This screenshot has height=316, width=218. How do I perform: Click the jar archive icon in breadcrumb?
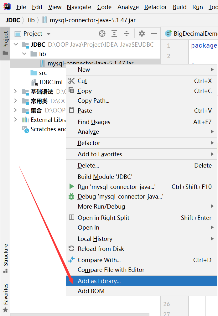pyautogui.click(x=45, y=20)
